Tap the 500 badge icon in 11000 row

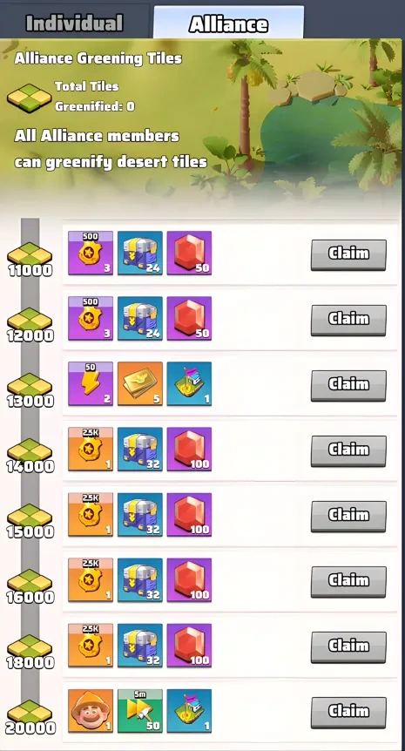(x=91, y=253)
